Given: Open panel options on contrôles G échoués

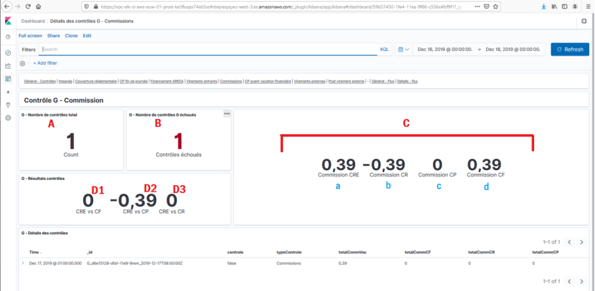Looking at the screenshot, I should 227,114.
